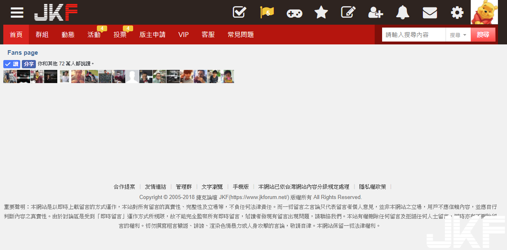
Task: Expand the 搜尋 search type dropdown
Action: click(458, 35)
